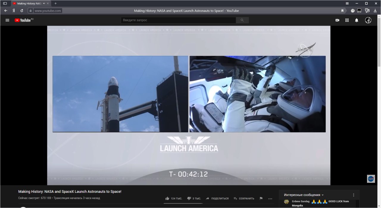Open the page feedback/reviews icon
381x208 pixels.
[367, 10]
